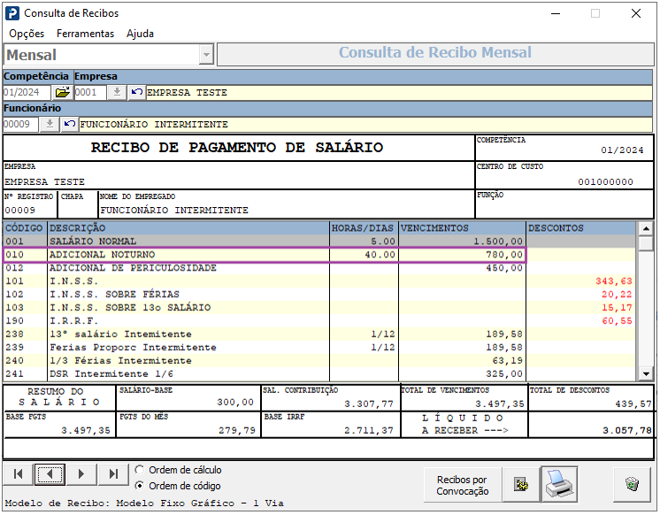Select the Ferias Proporc Intermitente row

[320, 348]
